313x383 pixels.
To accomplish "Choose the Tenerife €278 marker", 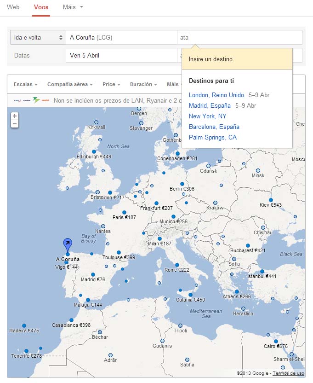I will pyautogui.click(x=26, y=351).
